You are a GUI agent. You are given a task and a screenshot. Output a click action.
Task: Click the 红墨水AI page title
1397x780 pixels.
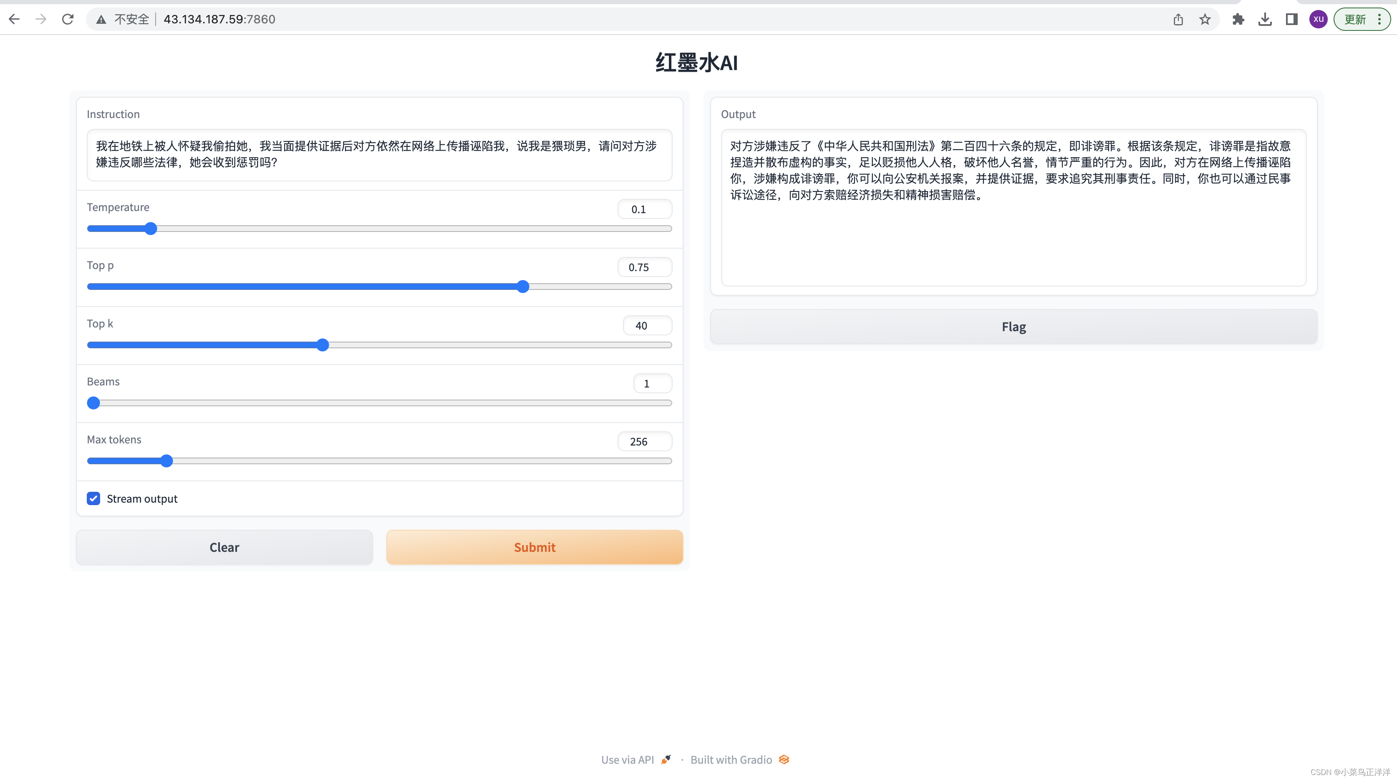(x=697, y=63)
